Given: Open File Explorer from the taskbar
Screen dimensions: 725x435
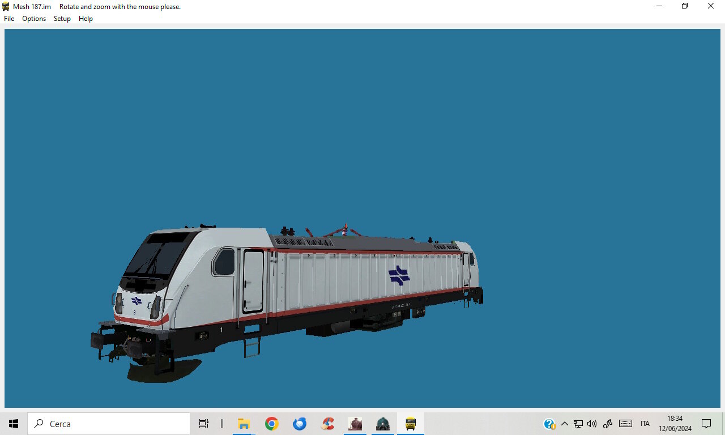Looking at the screenshot, I should pos(244,424).
